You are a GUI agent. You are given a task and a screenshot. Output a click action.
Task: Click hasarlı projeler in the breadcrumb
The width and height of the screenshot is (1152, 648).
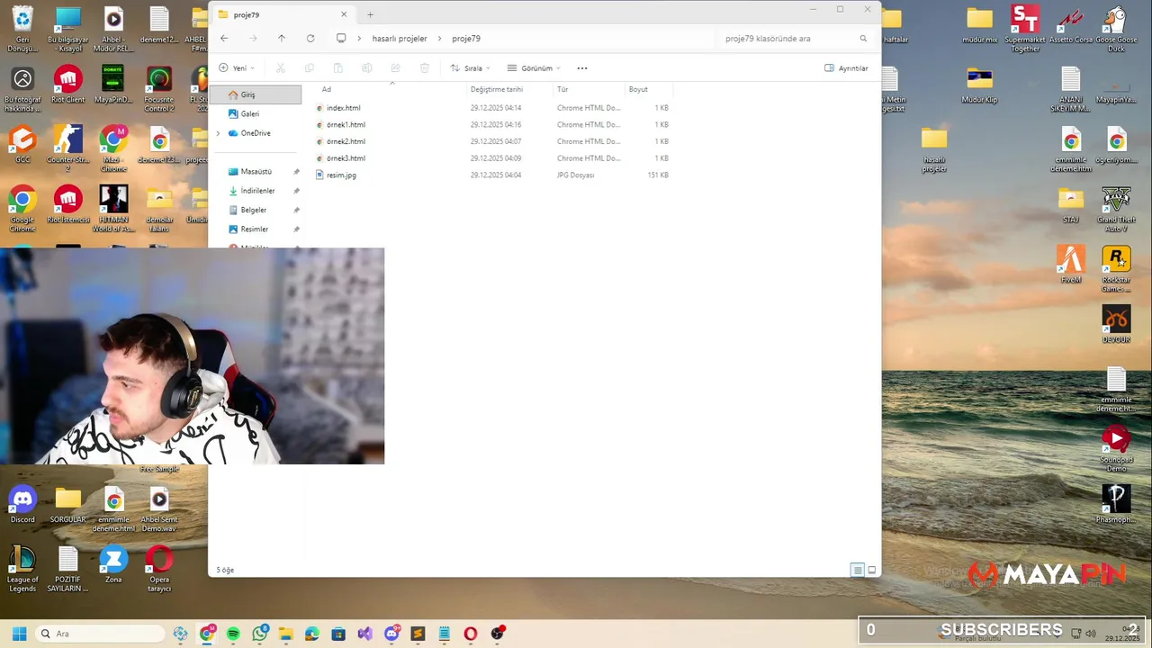click(x=400, y=39)
